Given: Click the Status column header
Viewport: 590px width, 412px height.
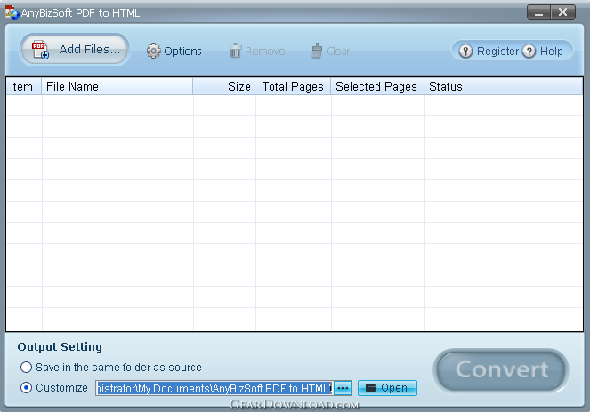Looking at the screenshot, I should pyautogui.click(x=504, y=86).
